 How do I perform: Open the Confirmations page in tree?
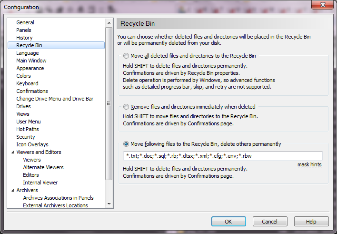click(x=32, y=91)
